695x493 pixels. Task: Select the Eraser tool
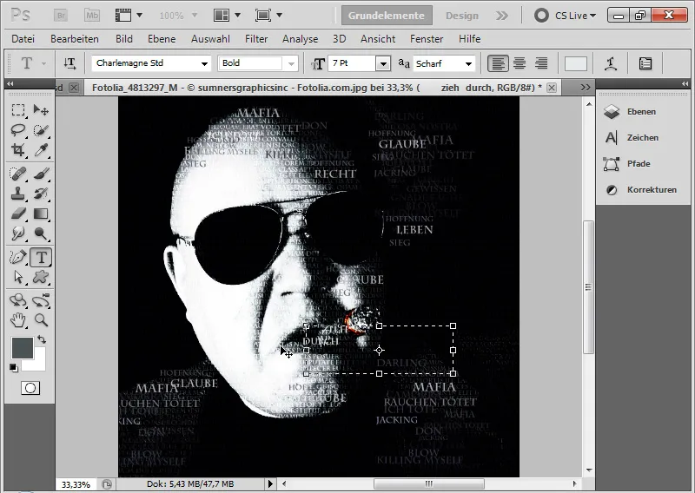point(18,214)
